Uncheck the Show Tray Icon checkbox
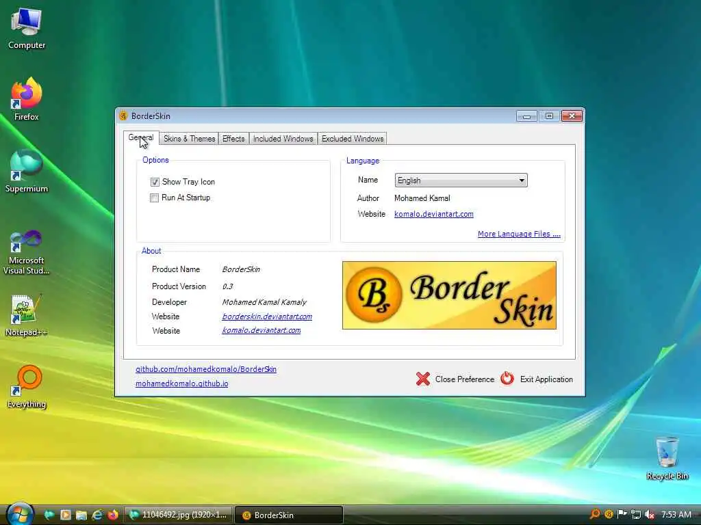Viewport: 701px width, 525px height. [x=155, y=182]
